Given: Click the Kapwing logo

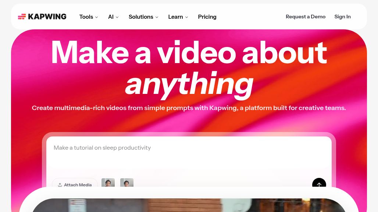Looking at the screenshot, I should 42,17.
